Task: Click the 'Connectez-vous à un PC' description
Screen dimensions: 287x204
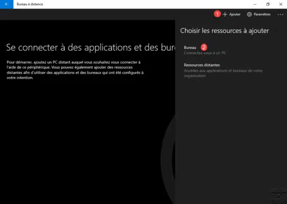Action: click(x=205, y=53)
